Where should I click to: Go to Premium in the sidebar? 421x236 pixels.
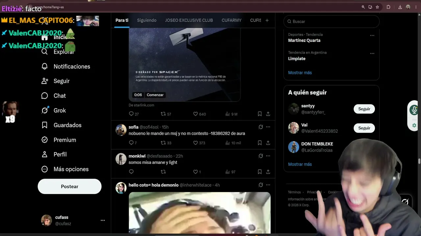click(x=59, y=140)
